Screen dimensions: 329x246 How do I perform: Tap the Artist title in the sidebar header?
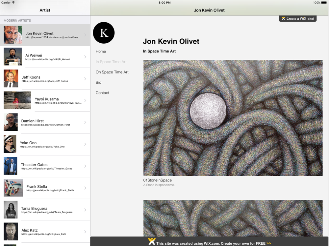[x=45, y=10]
